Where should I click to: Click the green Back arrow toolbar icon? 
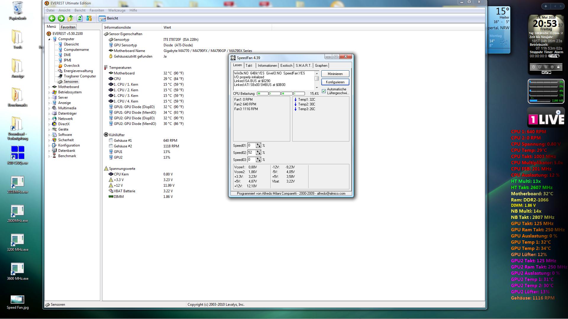(x=52, y=18)
